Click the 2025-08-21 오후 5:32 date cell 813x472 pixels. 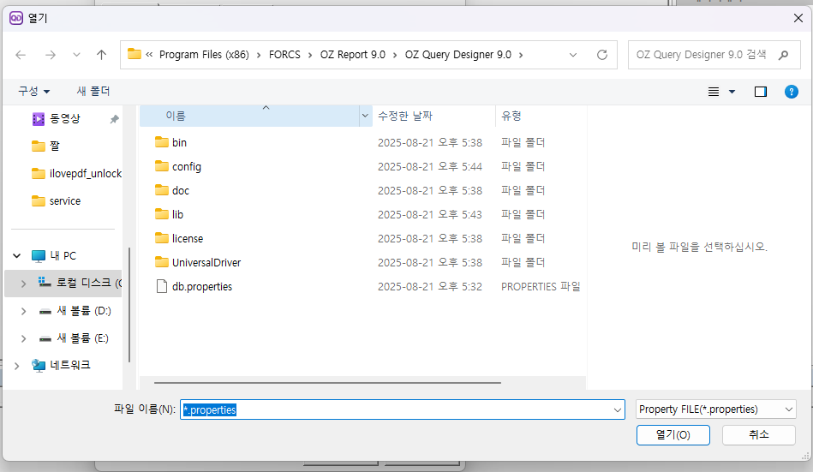pos(430,286)
